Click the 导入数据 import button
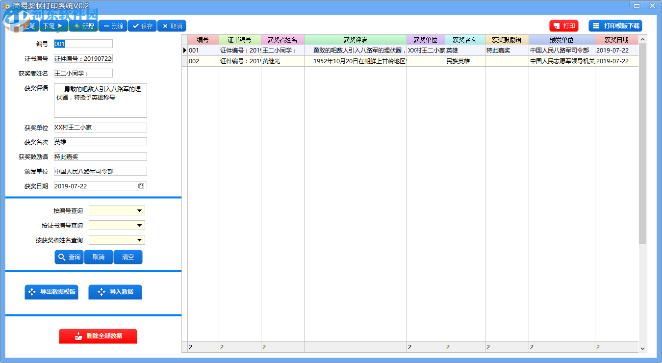 115,292
